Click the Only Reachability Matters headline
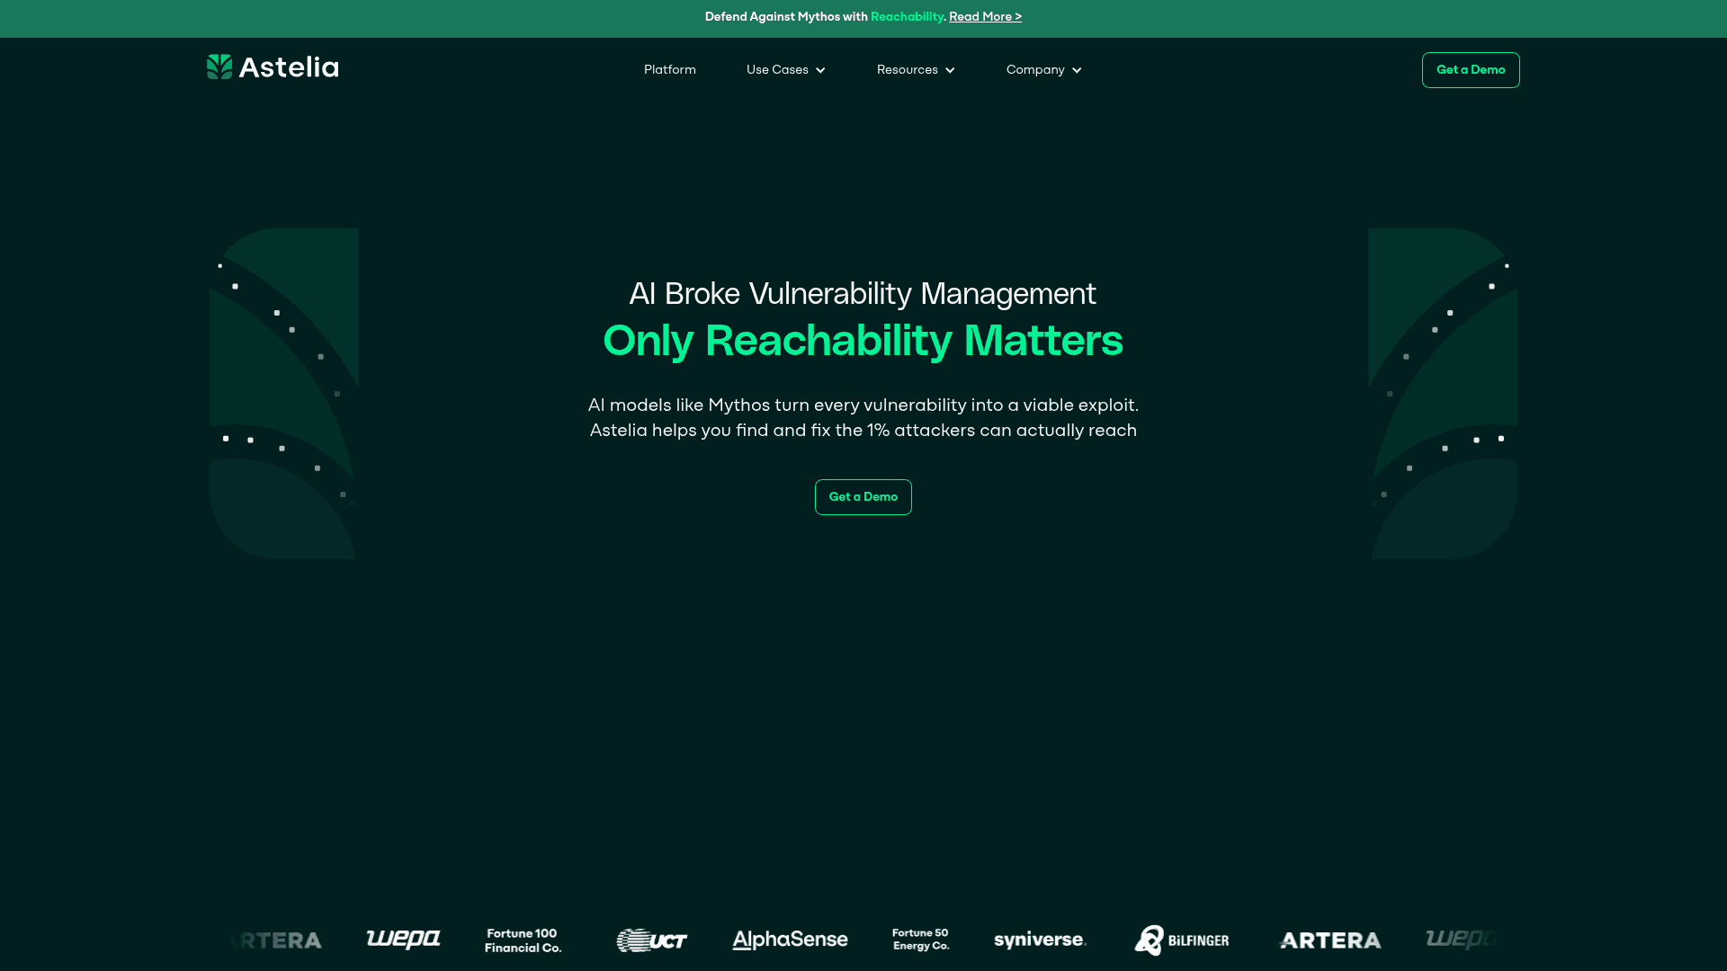Screen dimensions: 1727x971 [863, 341]
